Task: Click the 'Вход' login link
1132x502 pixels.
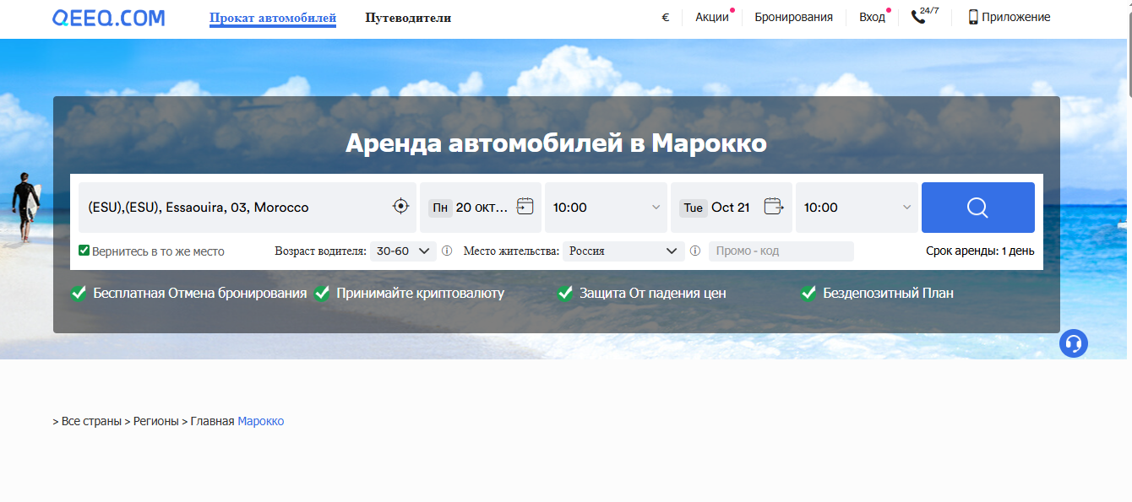Action: (x=872, y=17)
